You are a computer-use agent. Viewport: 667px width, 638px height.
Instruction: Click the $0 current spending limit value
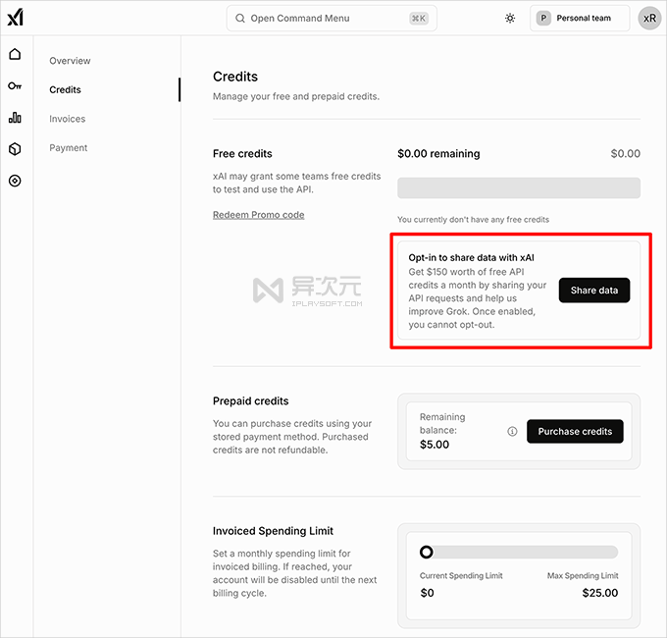427,593
